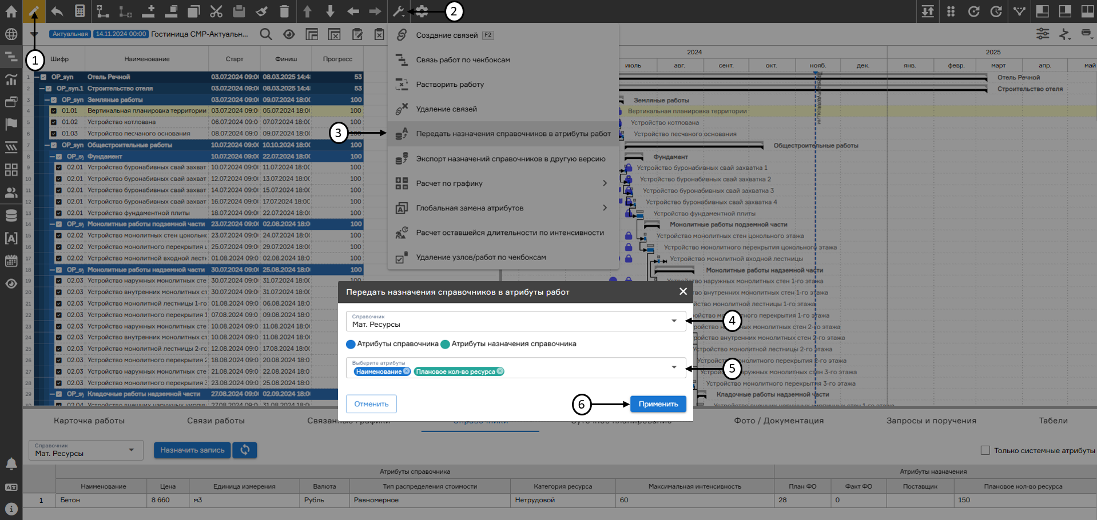Remove the Плановое кол-во ресурса chip
Screen dimensions: 1097x520
coord(500,371)
